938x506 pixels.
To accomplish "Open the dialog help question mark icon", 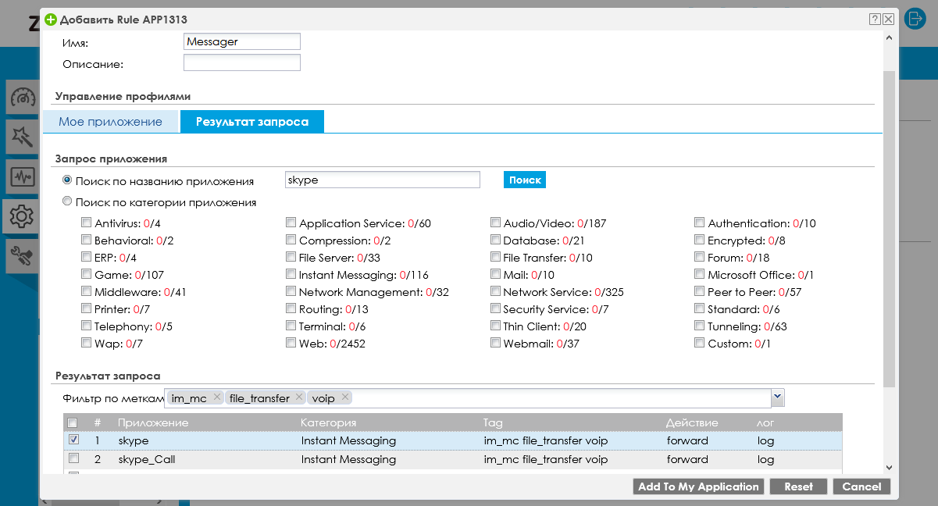I will pyautogui.click(x=875, y=19).
